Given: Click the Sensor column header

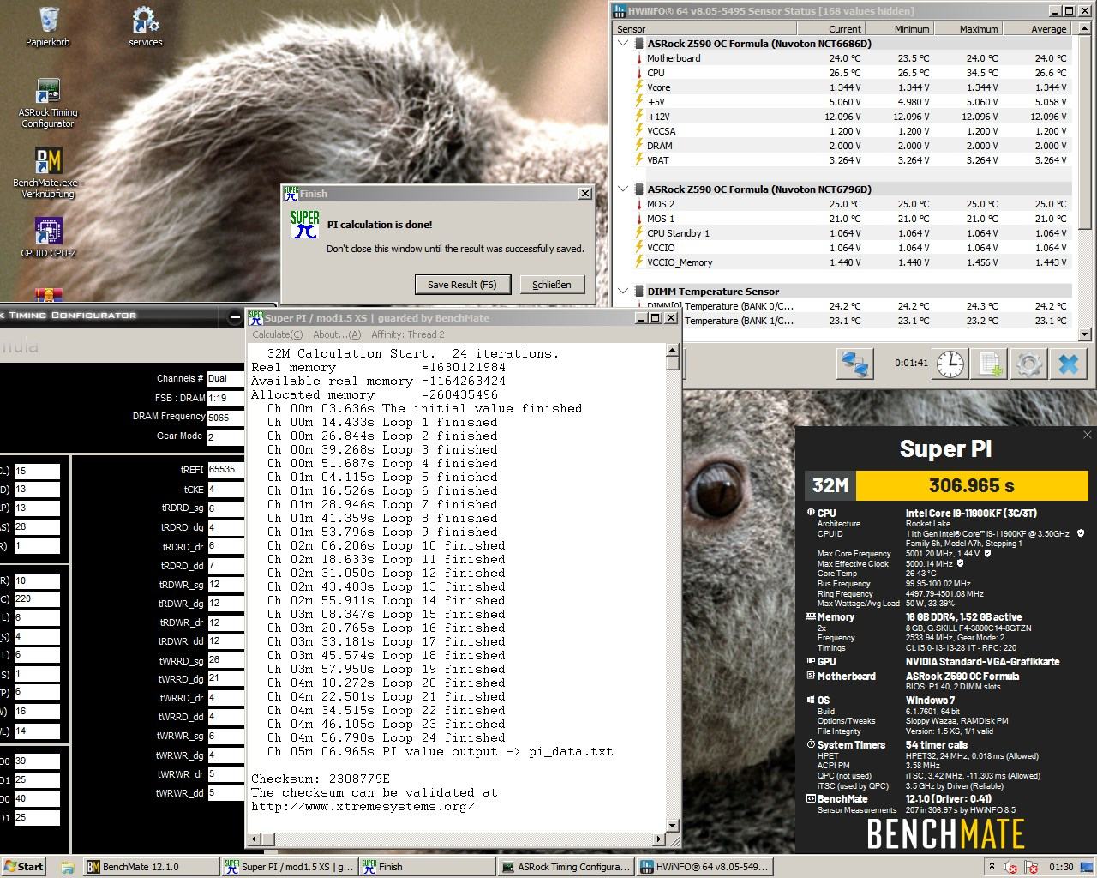Looking at the screenshot, I should pos(705,29).
